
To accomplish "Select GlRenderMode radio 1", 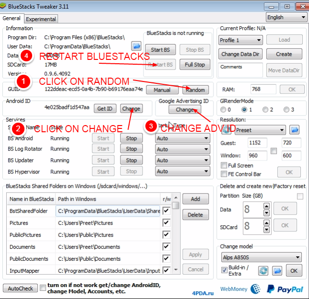I will click(244, 110).
